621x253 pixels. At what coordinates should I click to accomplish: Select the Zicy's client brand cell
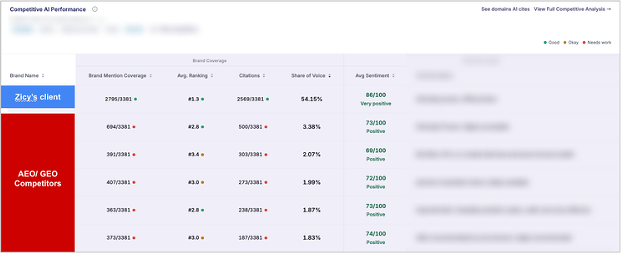(x=38, y=97)
